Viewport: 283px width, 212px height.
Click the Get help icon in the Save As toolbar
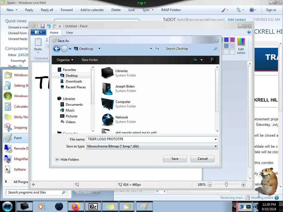pos(213,60)
